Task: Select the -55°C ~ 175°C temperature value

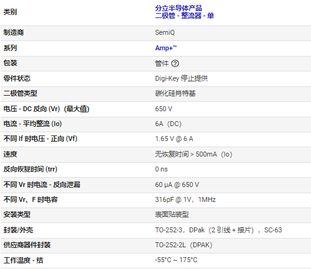Action: [176, 260]
